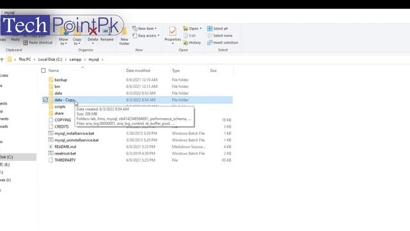Open Properties with the checkmark icon
The height and width of the screenshot is (231, 410).
[172, 31]
